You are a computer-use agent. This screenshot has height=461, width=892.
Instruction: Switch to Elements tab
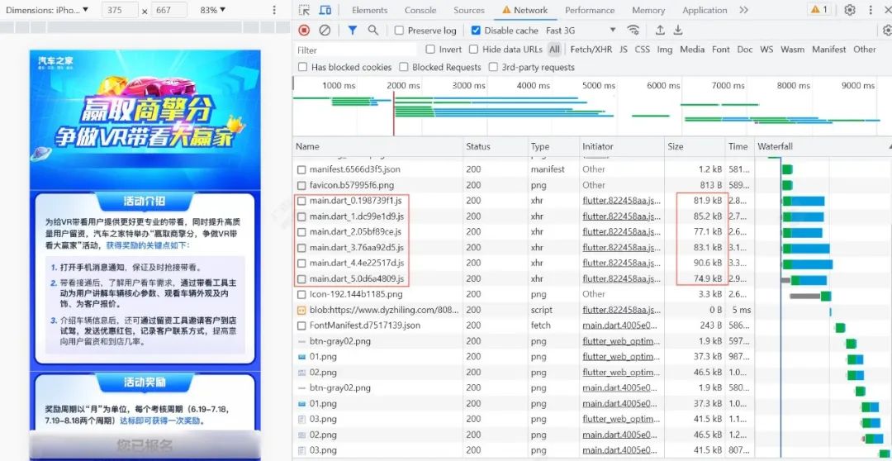pyautogui.click(x=370, y=10)
